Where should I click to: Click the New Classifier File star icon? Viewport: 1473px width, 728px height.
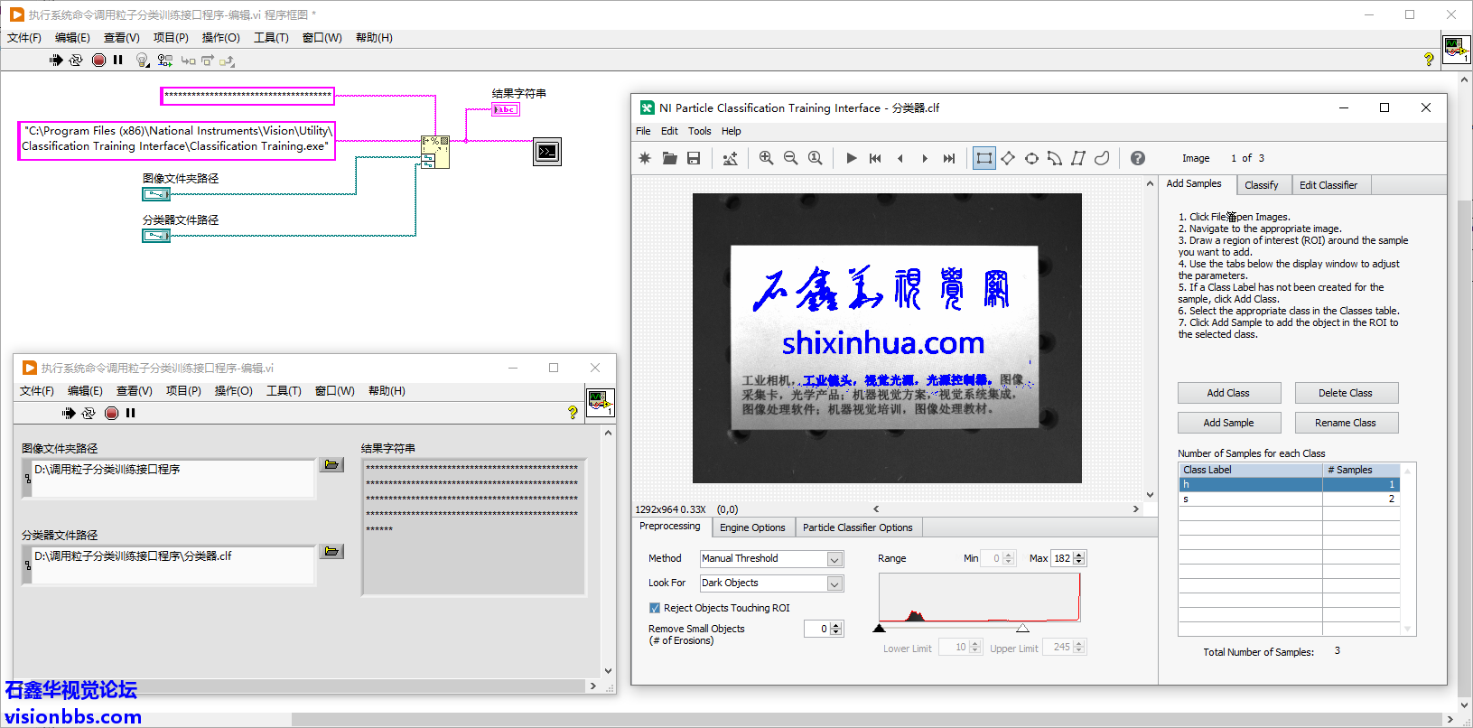pos(645,158)
